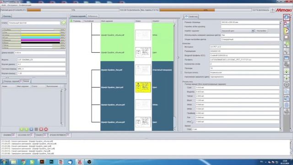Open the File Explorer folder on the taskbar
293x165 pixels.
[13, 162]
